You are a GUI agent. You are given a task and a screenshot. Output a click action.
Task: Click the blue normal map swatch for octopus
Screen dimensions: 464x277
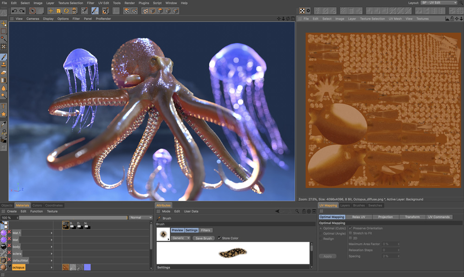[87, 267]
